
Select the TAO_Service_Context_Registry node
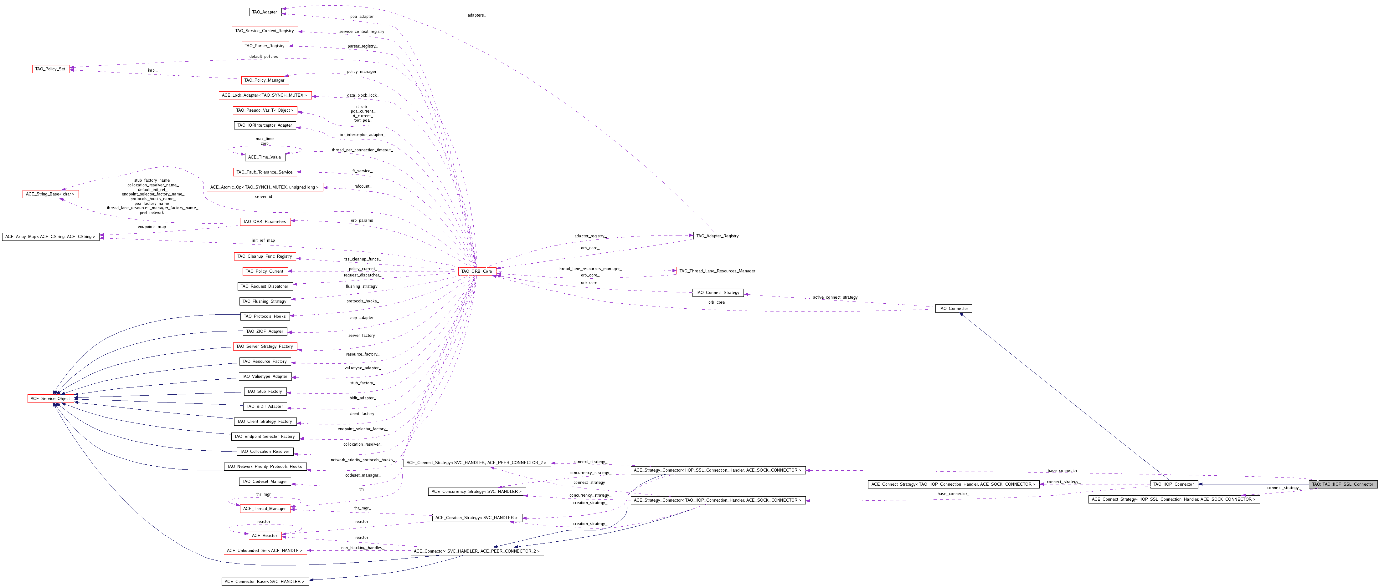coord(265,31)
